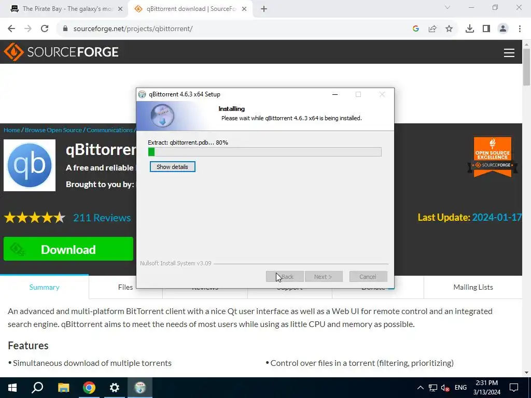Click the page vertical scrollbar thumb
This screenshot has width=531, height=398.
point(526,67)
